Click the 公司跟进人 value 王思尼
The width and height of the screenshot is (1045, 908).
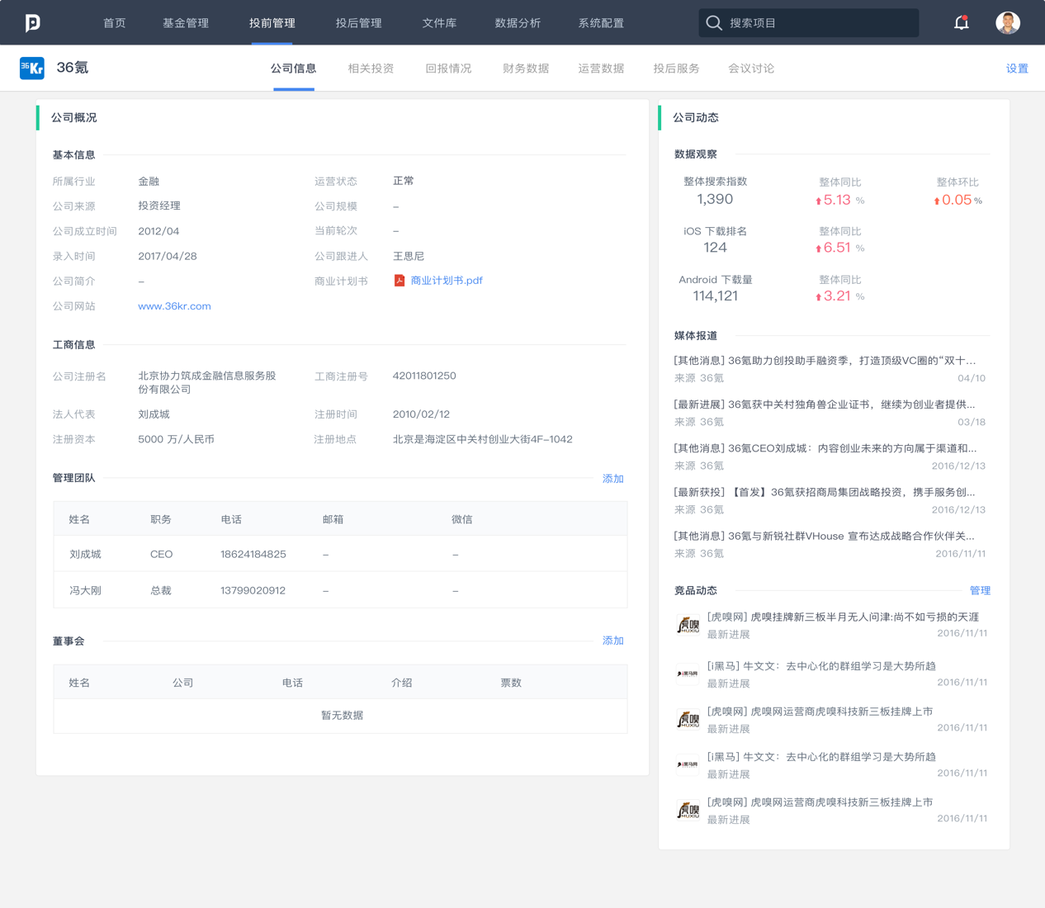409,257
